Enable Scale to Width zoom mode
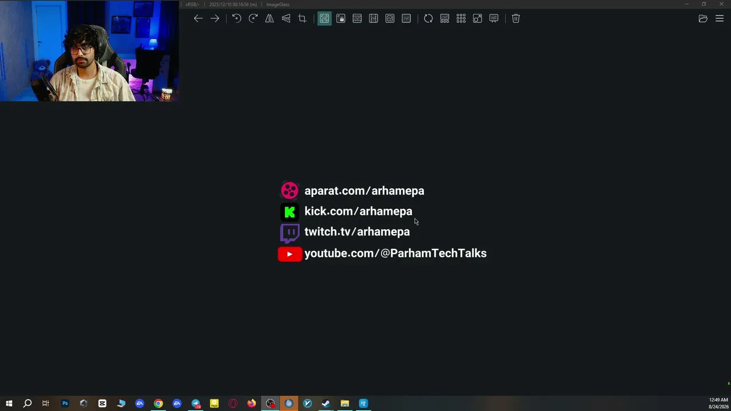Image resolution: width=731 pixels, height=411 pixels. 357,18
